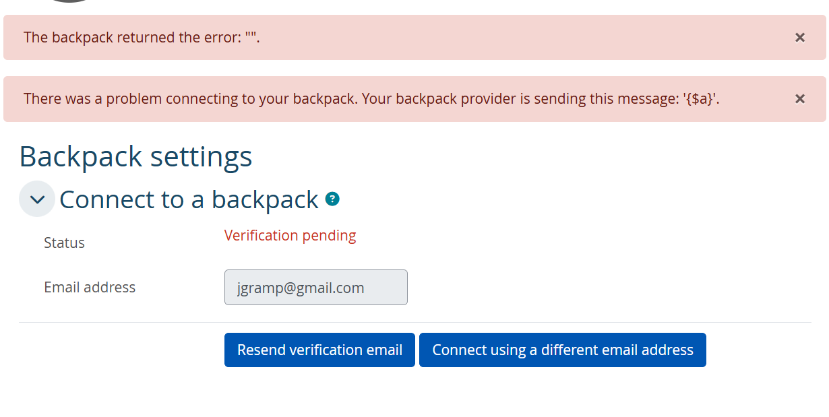Click the divider line below the email field
The width and height of the screenshot is (829, 417).
point(415,322)
